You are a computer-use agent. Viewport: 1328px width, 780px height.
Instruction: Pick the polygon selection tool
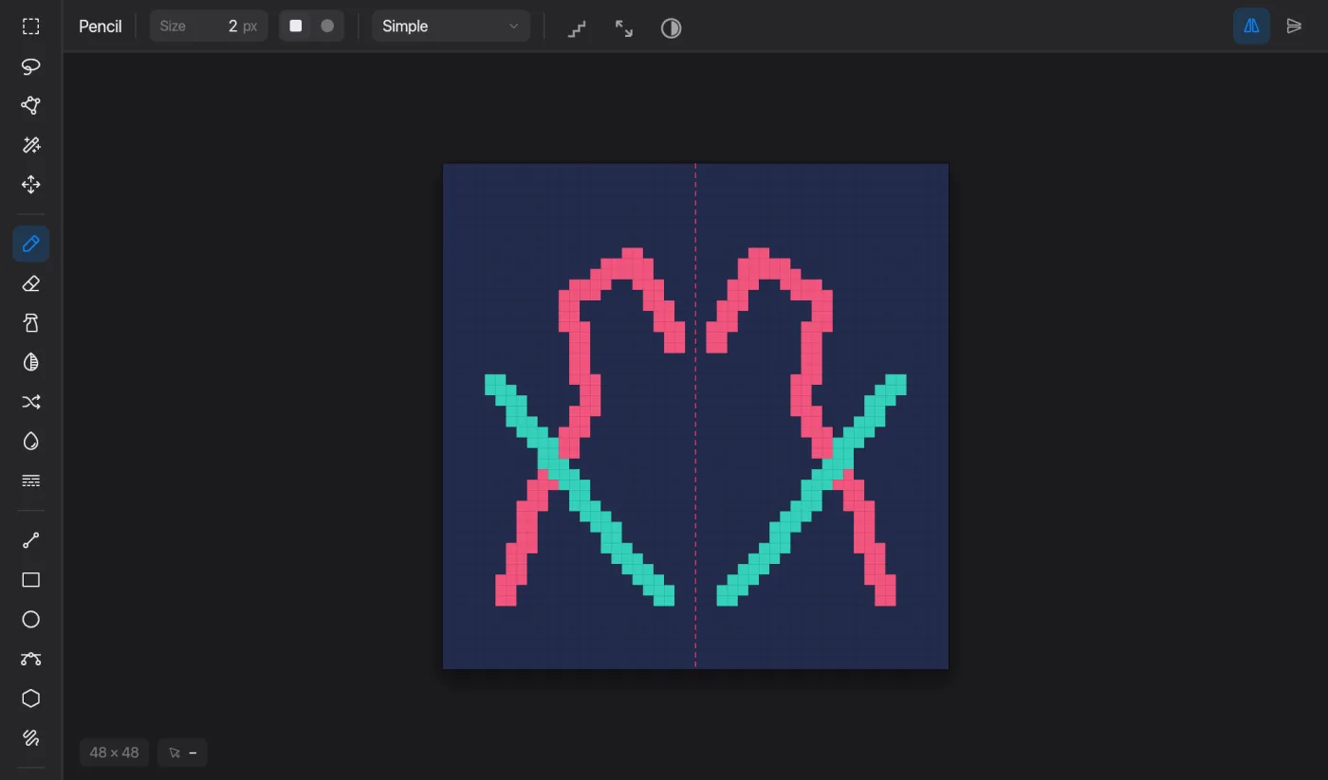[x=31, y=105]
